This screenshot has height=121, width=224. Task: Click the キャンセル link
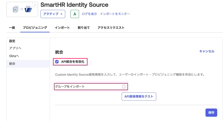[x=207, y=51]
